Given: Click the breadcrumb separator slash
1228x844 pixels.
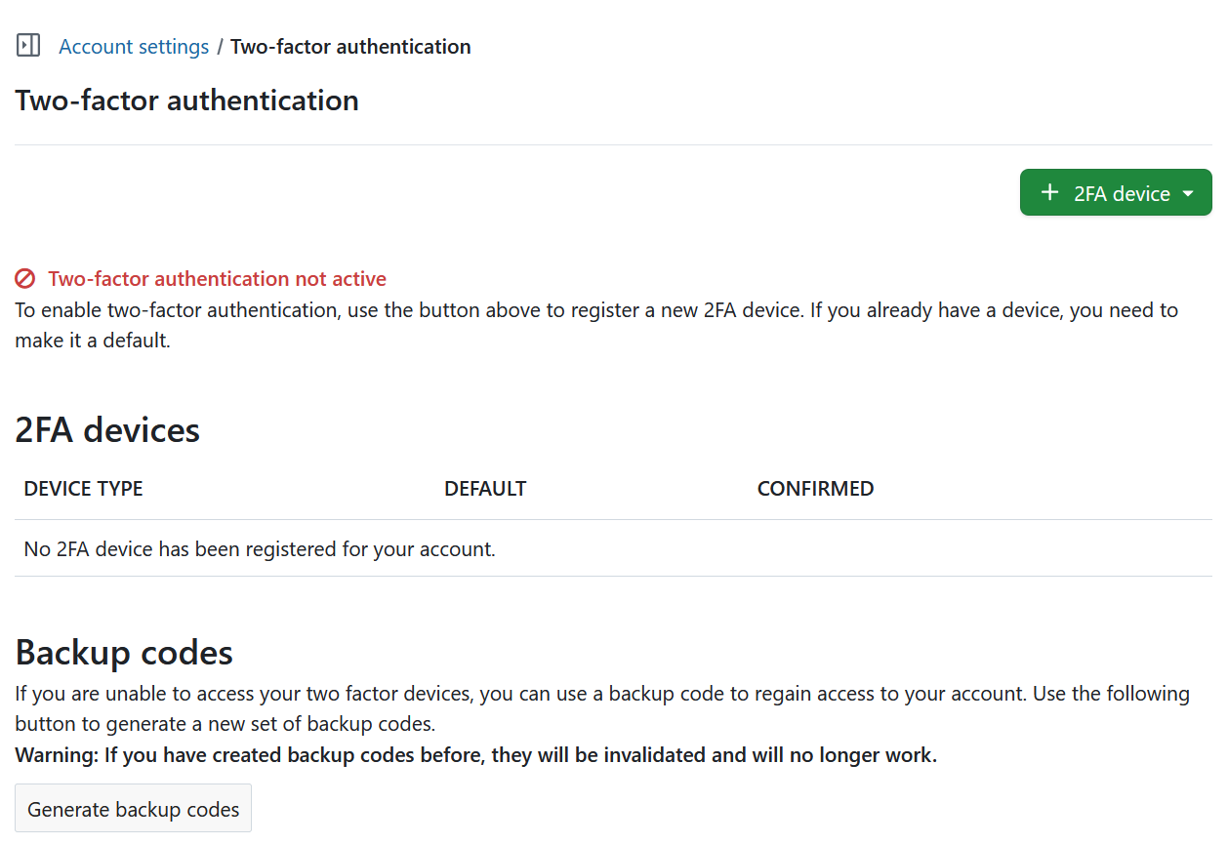Looking at the screenshot, I should click(x=220, y=46).
